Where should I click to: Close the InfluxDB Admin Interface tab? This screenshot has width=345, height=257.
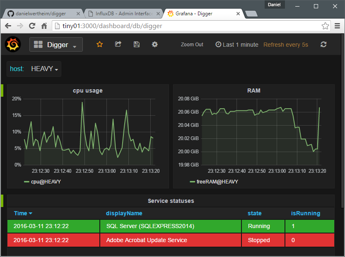click(158, 14)
